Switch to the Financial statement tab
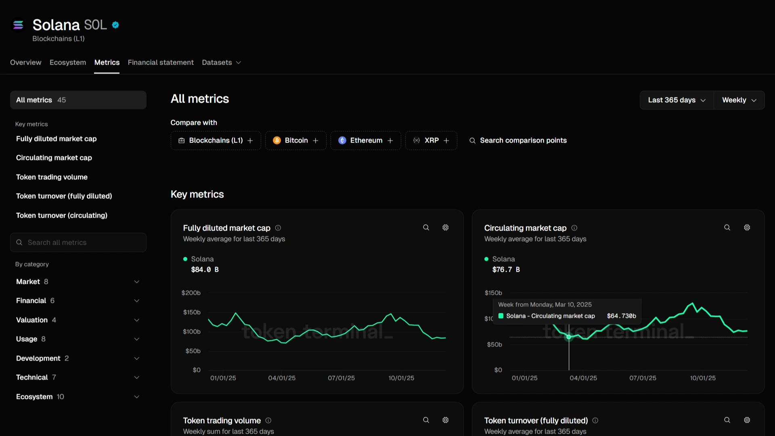This screenshot has width=775, height=436. point(161,63)
